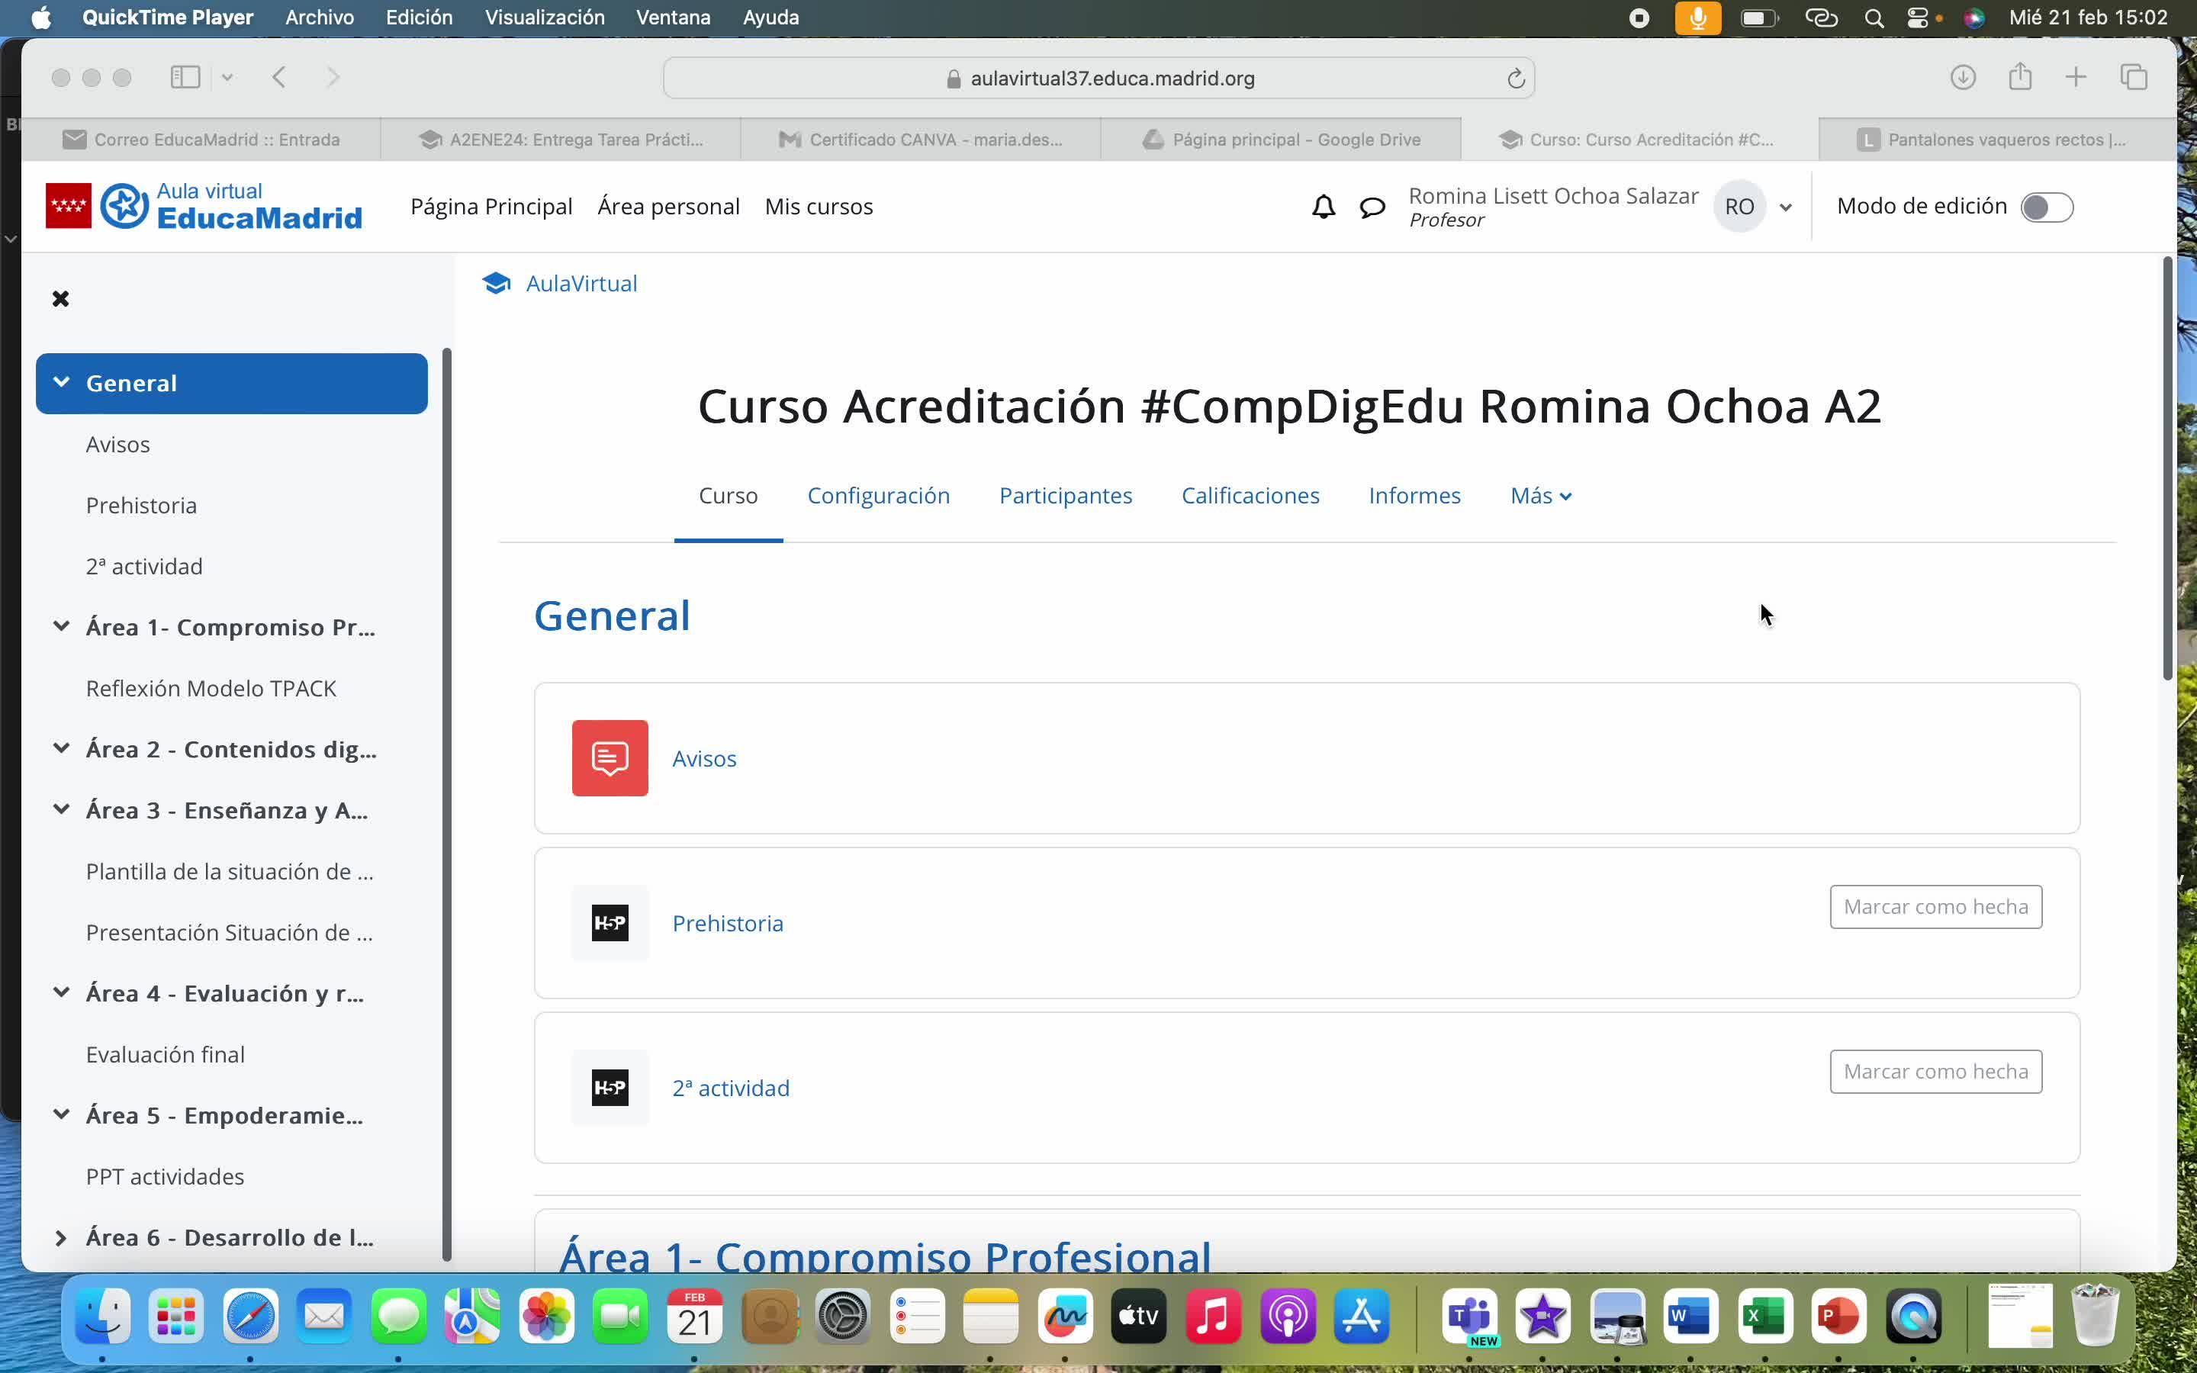Mark Prehistoria as done
Viewport: 2197px width, 1373px height.
1935,906
